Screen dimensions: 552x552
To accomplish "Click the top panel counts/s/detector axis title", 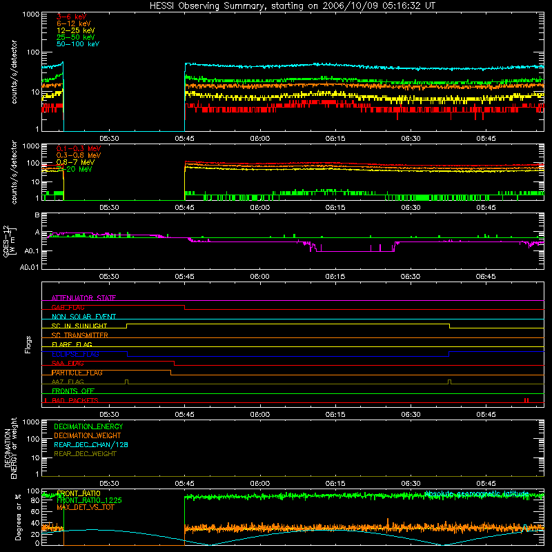I will click(x=14, y=72).
